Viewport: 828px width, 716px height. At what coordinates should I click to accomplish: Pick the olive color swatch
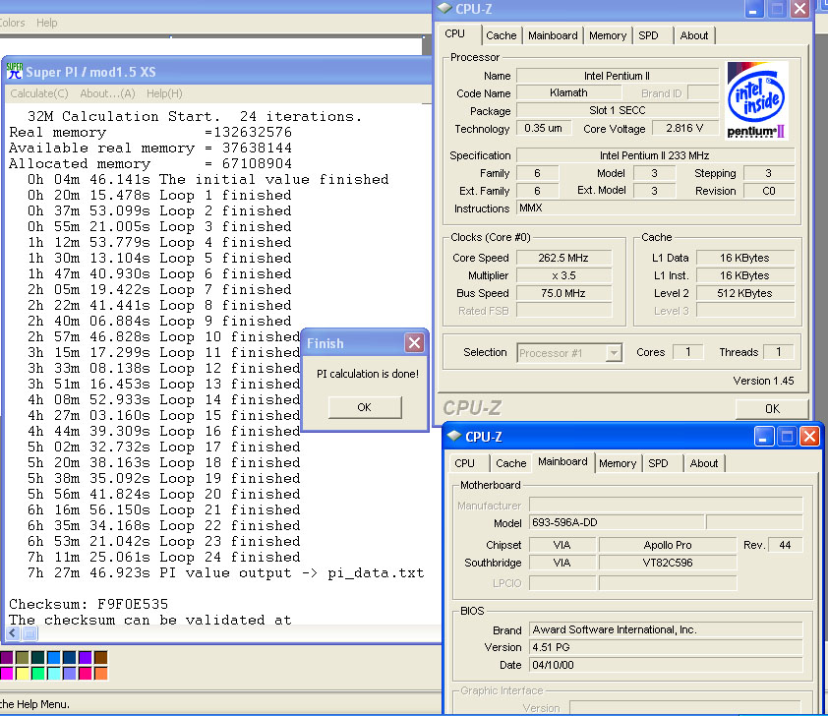[23, 657]
